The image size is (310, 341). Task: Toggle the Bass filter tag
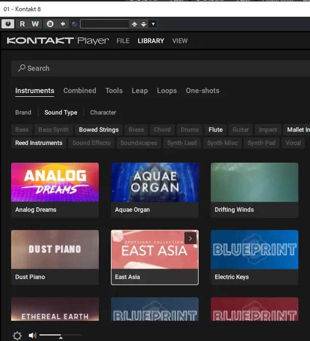click(22, 130)
